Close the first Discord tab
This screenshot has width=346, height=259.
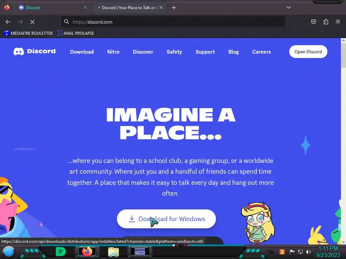click(85, 7)
